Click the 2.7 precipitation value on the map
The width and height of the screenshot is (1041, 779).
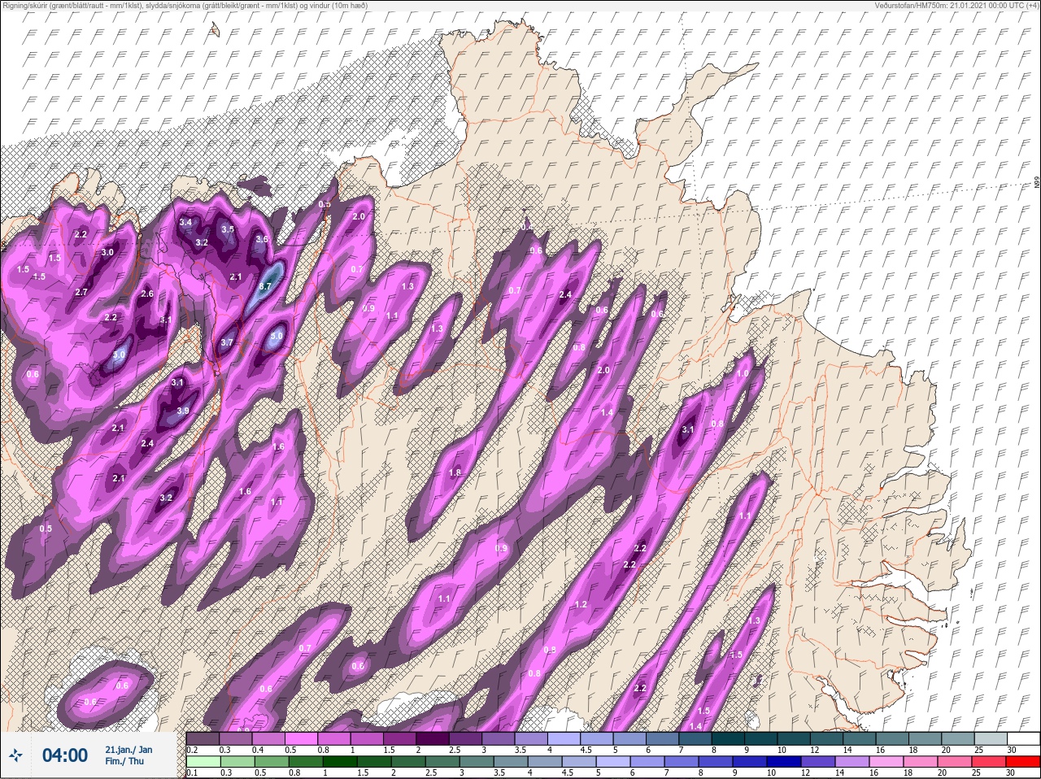tap(81, 292)
